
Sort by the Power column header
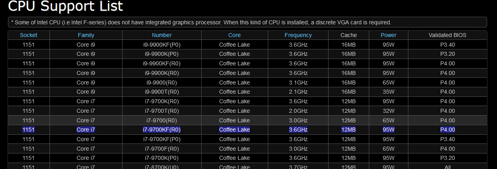click(x=388, y=35)
